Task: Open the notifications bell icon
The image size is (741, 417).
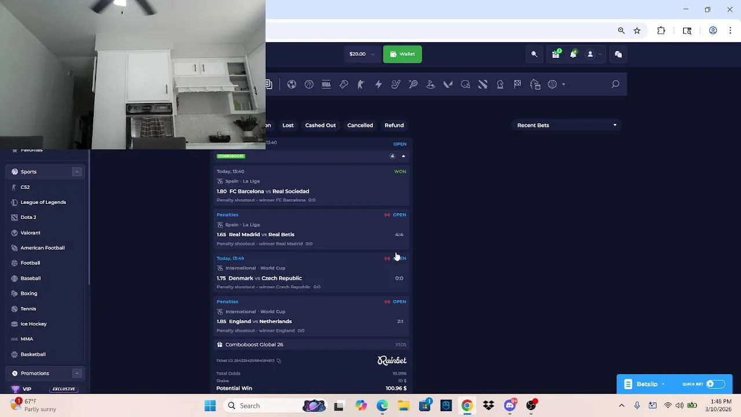Action: (573, 54)
